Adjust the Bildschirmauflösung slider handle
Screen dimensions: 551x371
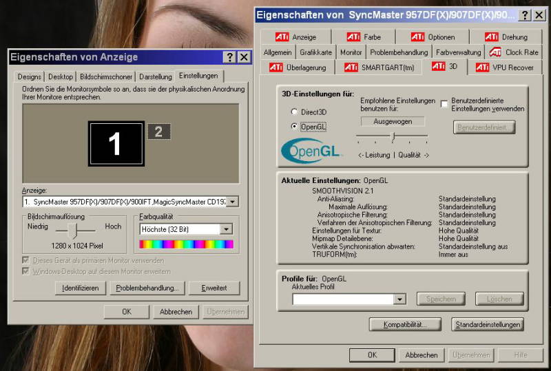coord(74,231)
